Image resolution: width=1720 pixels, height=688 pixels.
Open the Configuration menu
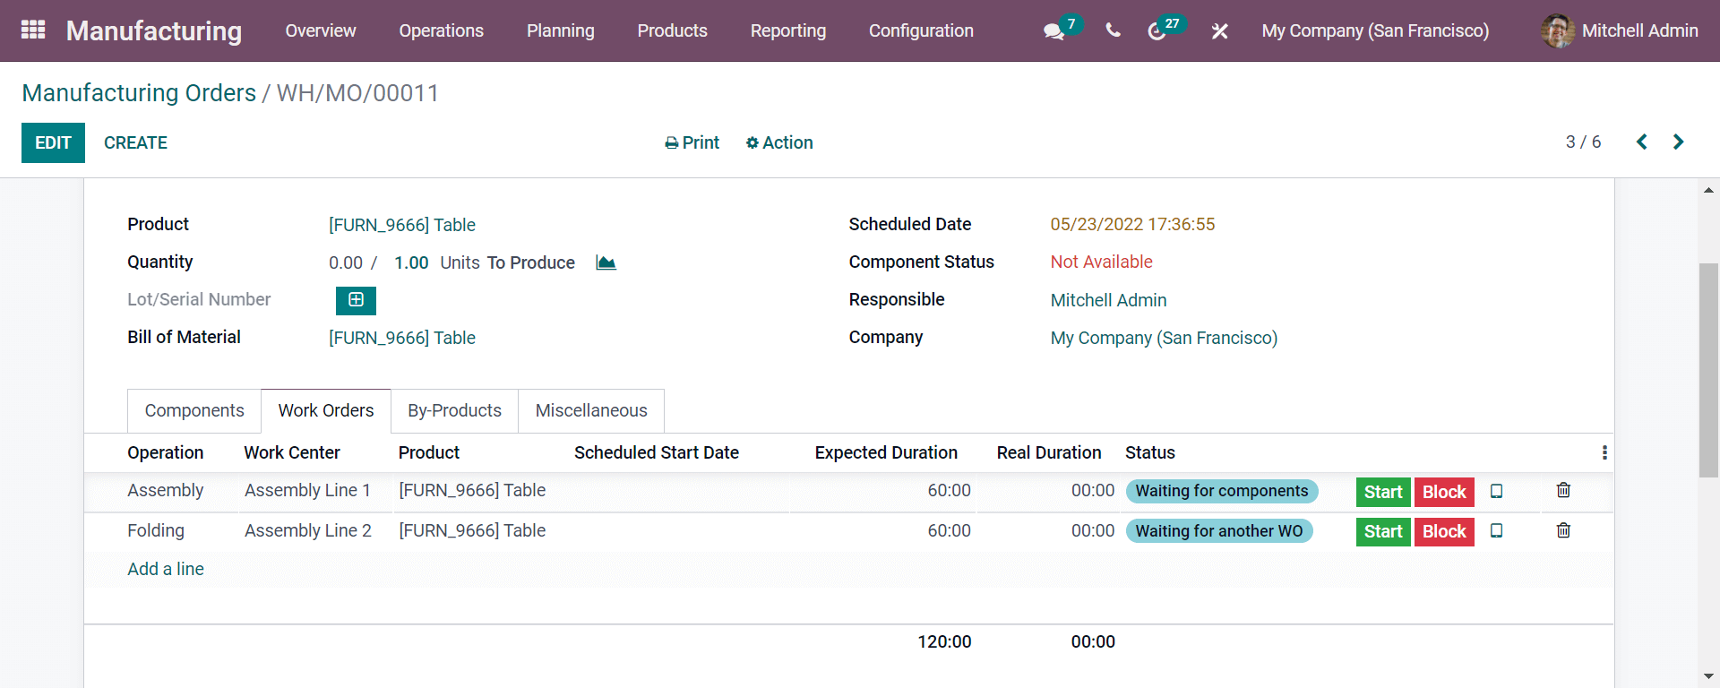pyautogui.click(x=921, y=30)
